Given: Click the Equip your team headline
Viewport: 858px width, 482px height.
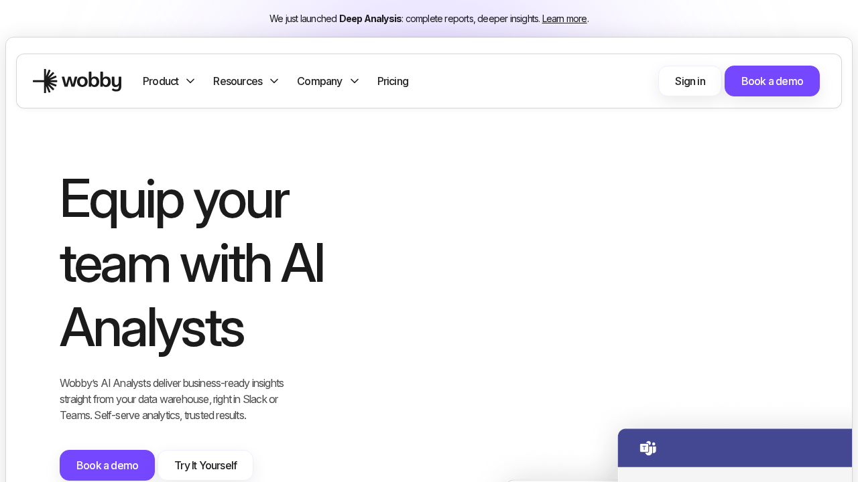Looking at the screenshot, I should click(x=192, y=262).
